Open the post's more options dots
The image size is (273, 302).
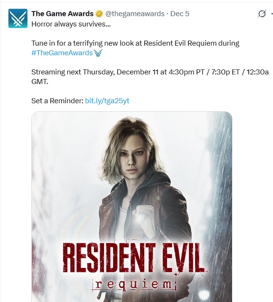(272, 14)
